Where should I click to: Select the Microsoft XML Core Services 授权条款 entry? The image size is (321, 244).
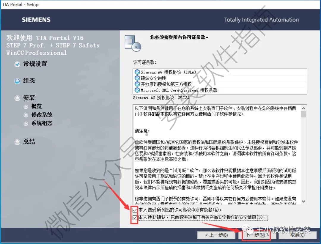point(220,90)
